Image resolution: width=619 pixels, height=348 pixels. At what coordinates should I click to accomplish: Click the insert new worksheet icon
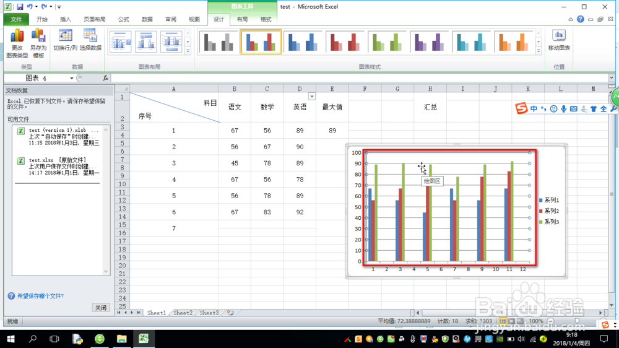230,313
